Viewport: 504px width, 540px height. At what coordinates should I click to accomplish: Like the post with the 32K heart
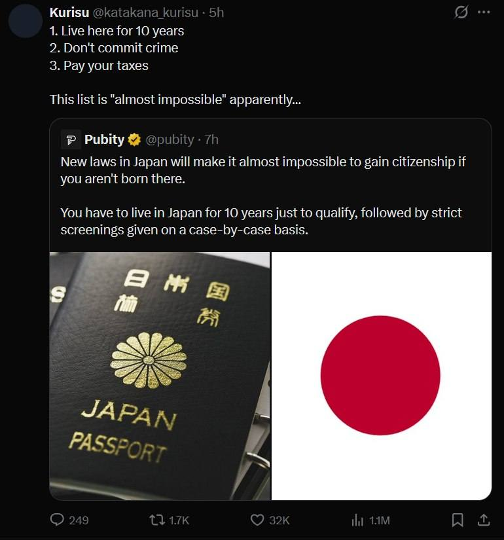(257, 520)
